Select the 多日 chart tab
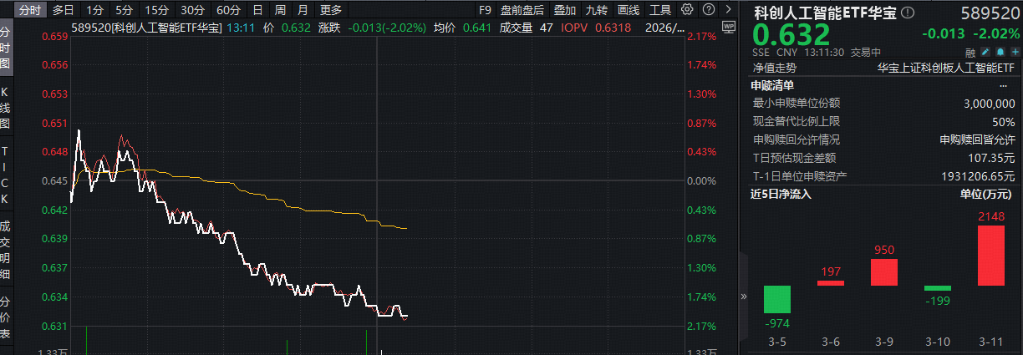 63,10
